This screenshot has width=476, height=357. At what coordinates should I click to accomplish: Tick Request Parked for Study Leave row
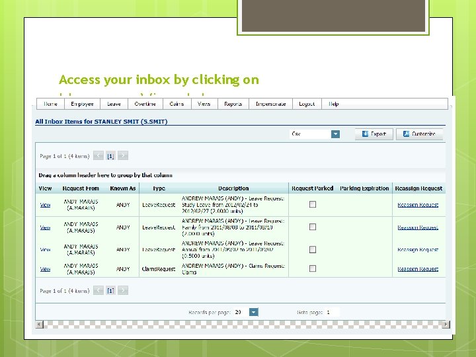313,204
